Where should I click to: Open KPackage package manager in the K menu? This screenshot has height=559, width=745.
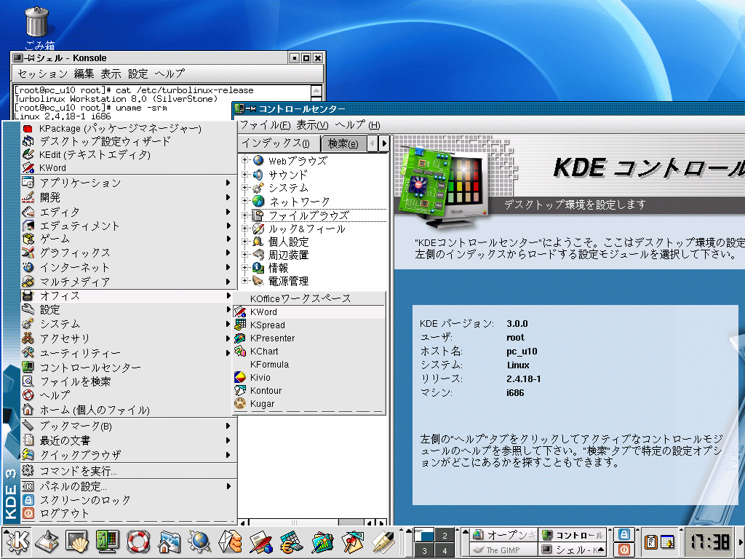tap(129, 128)
